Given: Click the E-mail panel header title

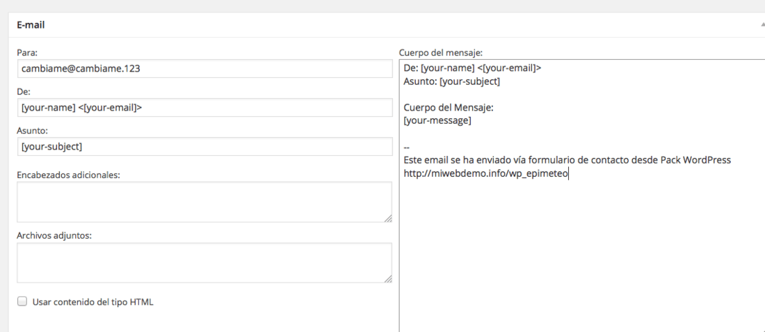Looking at the screenshot, I should tap(31, 24).
